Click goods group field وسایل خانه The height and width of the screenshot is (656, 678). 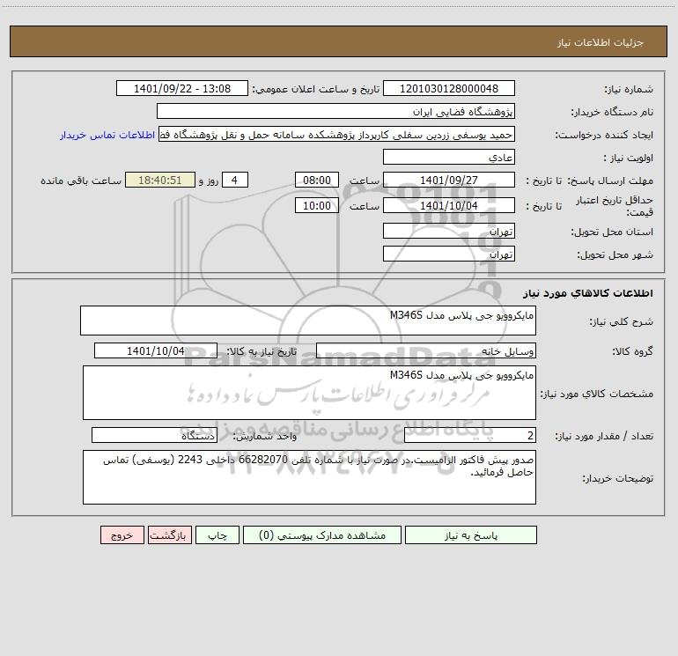(426, 350)
